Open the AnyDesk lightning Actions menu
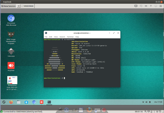This screenshot has height=113, width=164. tap(151, 6)
